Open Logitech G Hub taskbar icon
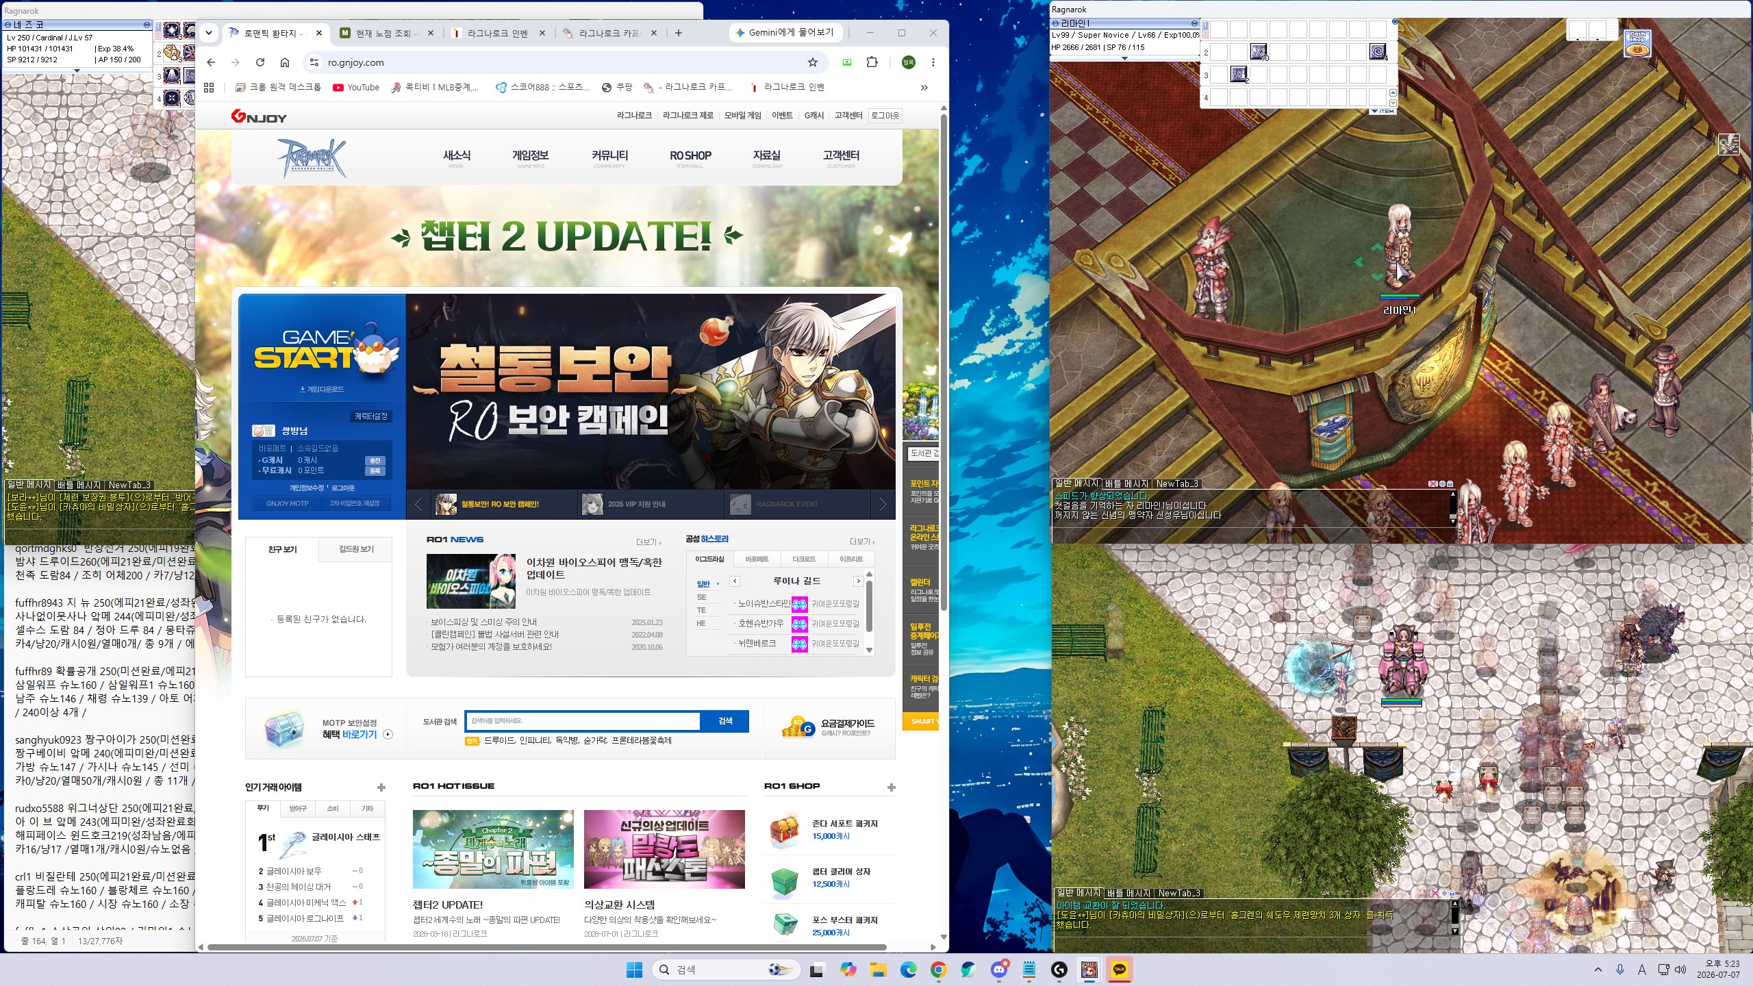The height and width of the screenshot is (986, 1753). (1059, 970)
